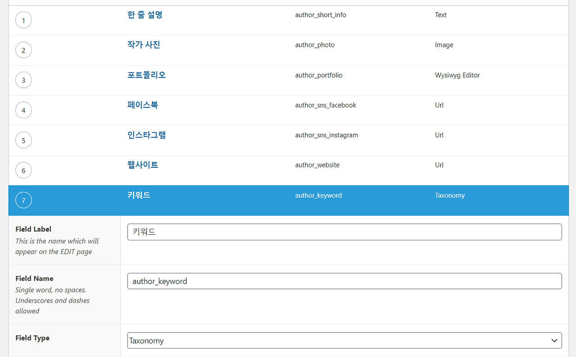Image resolution: width=576 pixels, height=357 pixels.
Task: Click the order handle numbered 2
Action: (23, 50)
